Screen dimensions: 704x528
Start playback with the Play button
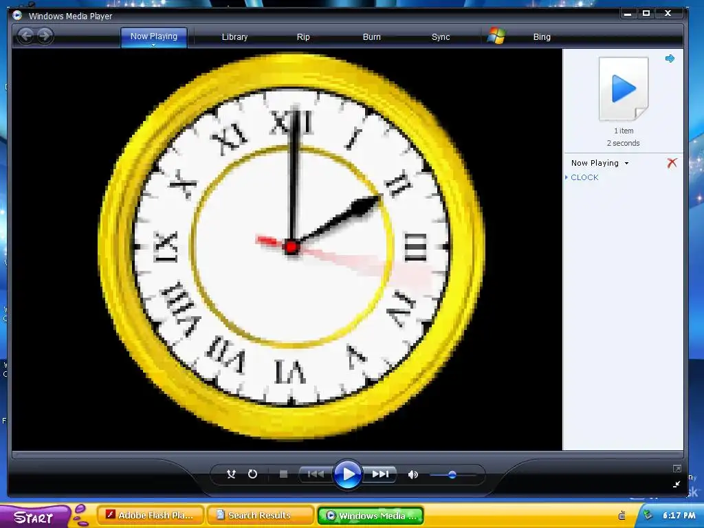pos(348,474)
